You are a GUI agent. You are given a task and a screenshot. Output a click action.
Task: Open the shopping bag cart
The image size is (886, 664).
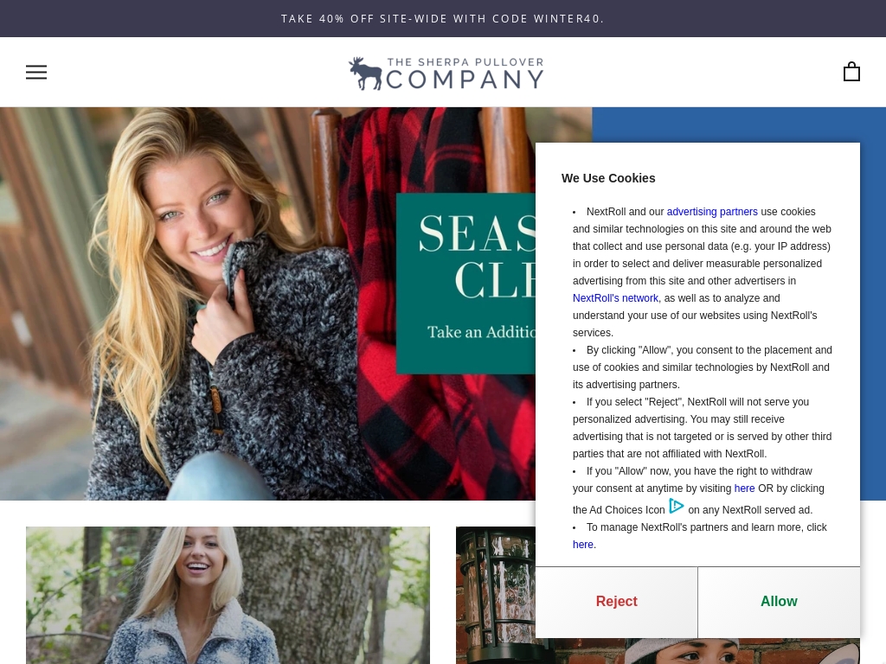tap(851, 72)
